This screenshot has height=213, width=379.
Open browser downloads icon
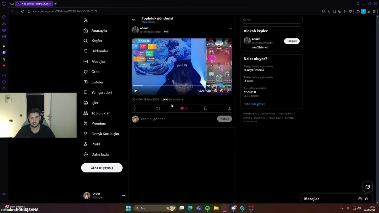point(369,11)
